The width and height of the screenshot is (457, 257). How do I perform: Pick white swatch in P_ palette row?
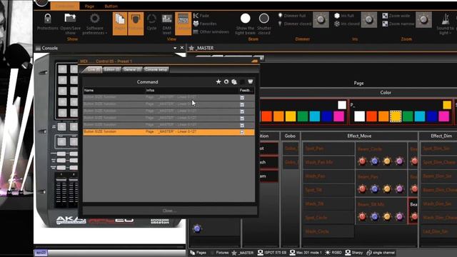pos(359,116)
